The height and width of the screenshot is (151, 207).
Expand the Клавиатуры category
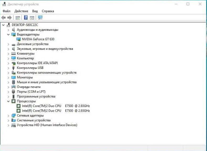tap(8, 54)
